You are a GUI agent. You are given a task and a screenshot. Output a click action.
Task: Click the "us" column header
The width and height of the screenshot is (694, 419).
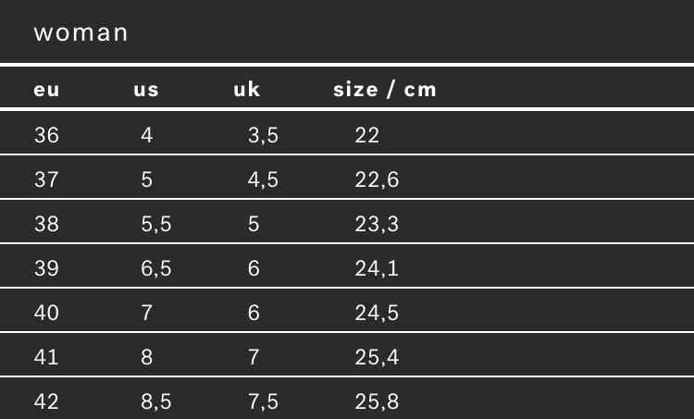coord(146,90)
